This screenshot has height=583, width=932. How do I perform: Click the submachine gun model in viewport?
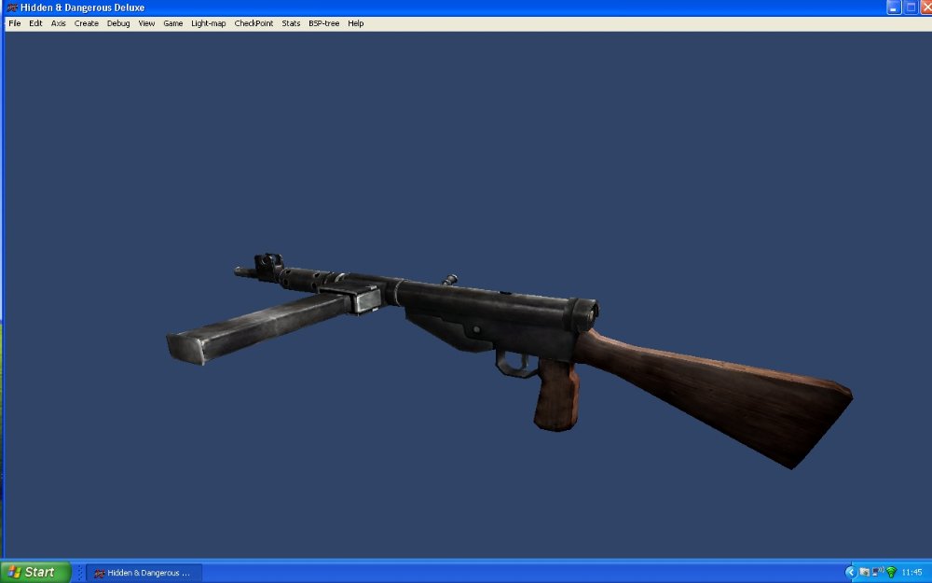pyautogui.click(x=487, y=315)
